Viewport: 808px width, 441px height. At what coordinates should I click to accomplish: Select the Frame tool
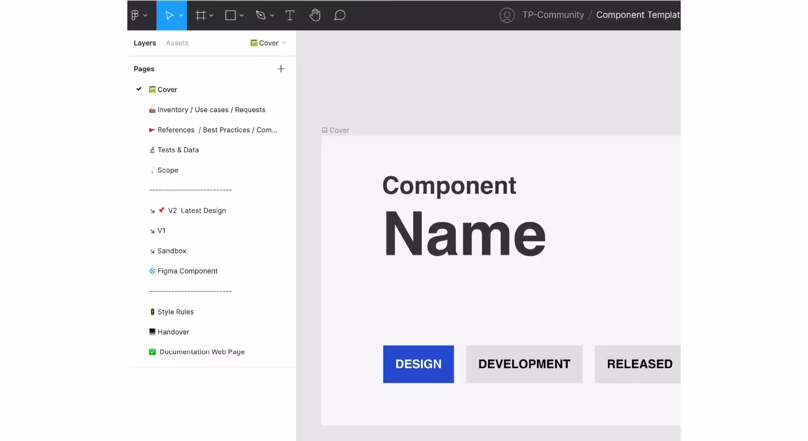pyautogui.click(x=201, y=16)
